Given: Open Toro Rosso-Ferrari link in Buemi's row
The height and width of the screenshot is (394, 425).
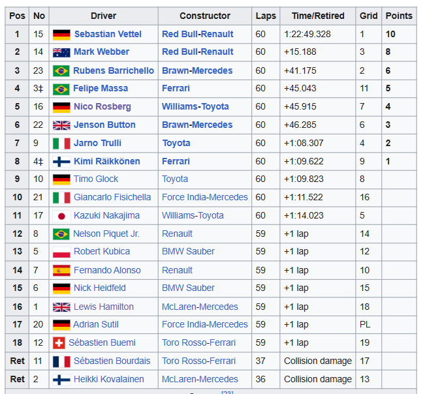Looking at the screenshot, I should click(199, 342).
